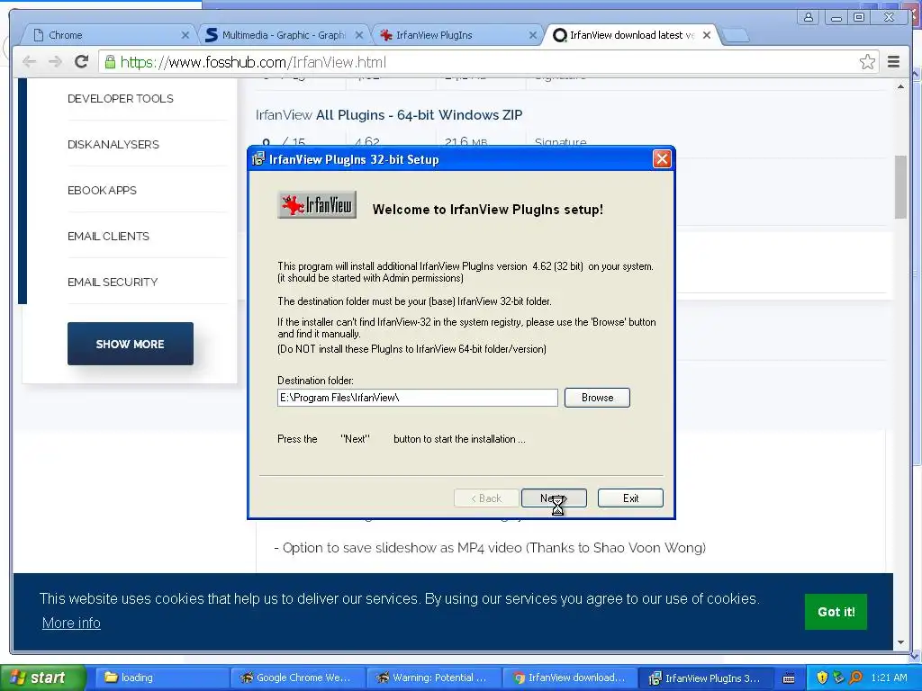Click the page scrollbar down arrow
922x691 pixels.
pyautogui.click(x=900, y=642)
